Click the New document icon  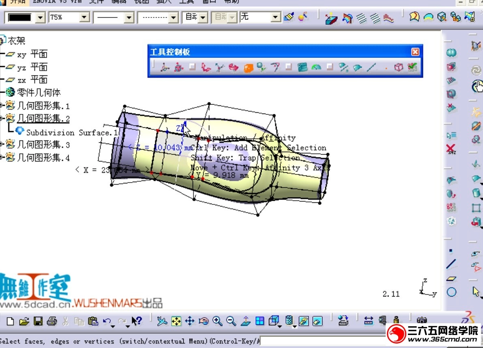click(x=10, y=321)
